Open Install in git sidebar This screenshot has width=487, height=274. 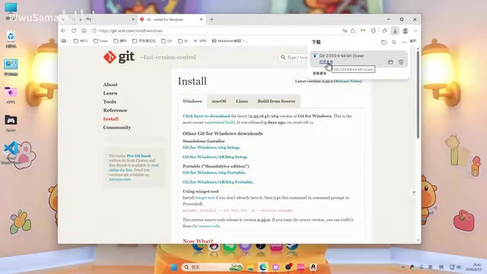tap(111, 119)
